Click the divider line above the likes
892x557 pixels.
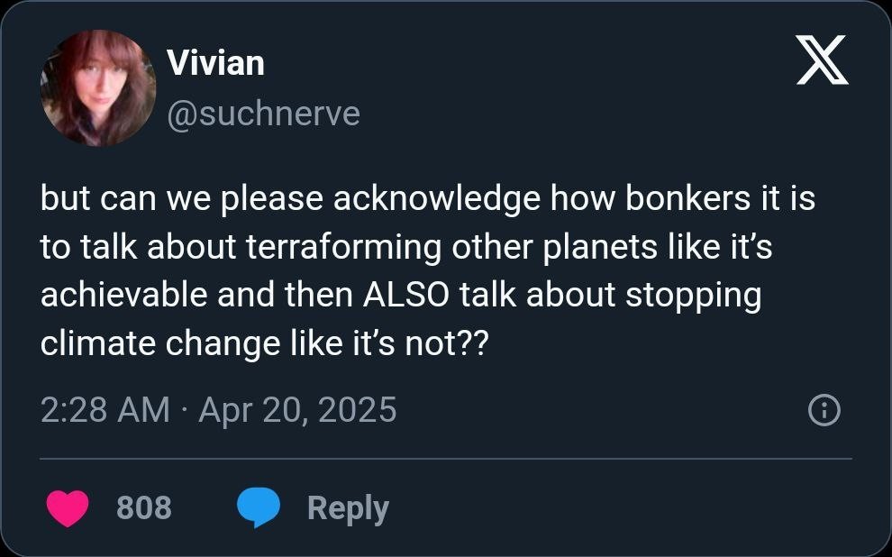click(446, 459)
